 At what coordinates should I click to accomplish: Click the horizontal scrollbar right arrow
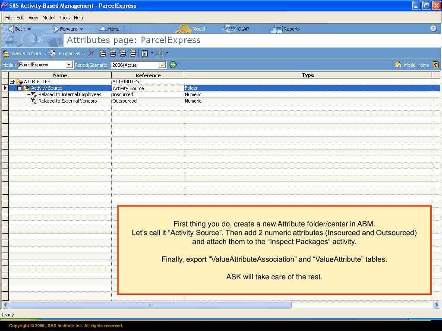436,305
